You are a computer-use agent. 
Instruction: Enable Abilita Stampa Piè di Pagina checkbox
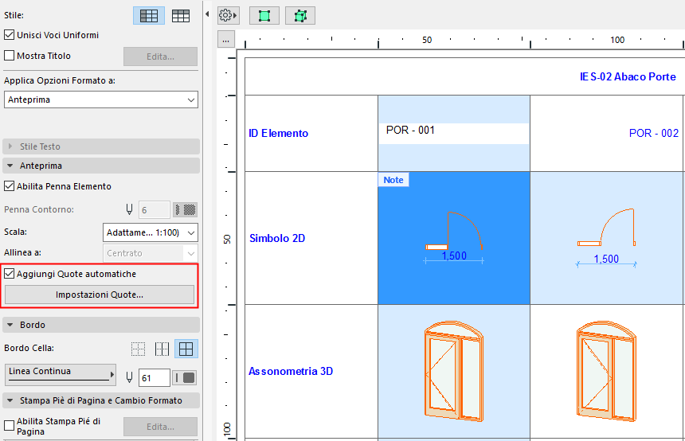point(9,425)
